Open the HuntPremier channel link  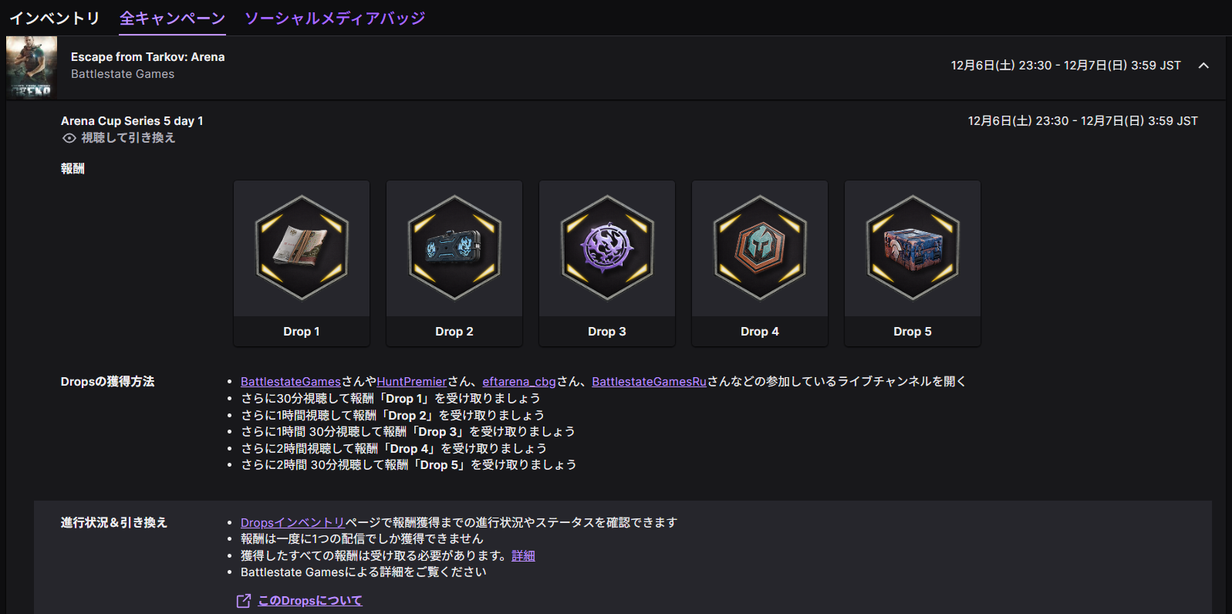pyautogui.click(x=412, y=382)
